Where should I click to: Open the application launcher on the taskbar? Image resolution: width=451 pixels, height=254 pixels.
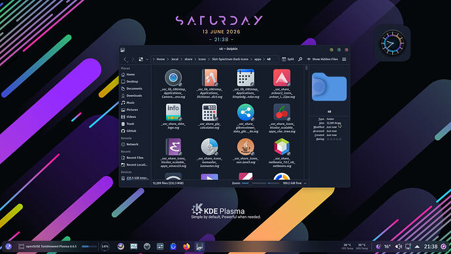coord(8,247)
